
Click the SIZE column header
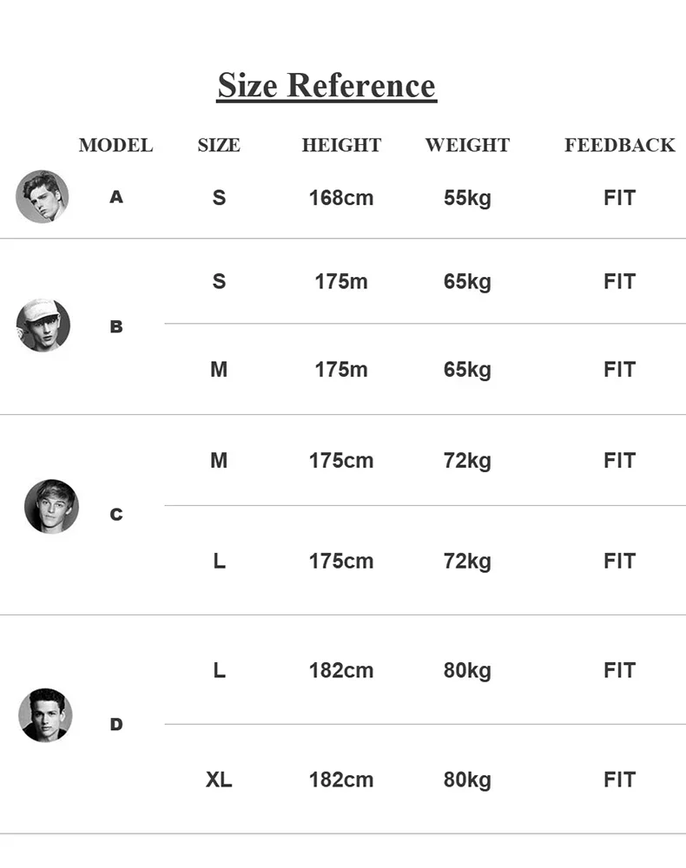(x=219, y=145)
